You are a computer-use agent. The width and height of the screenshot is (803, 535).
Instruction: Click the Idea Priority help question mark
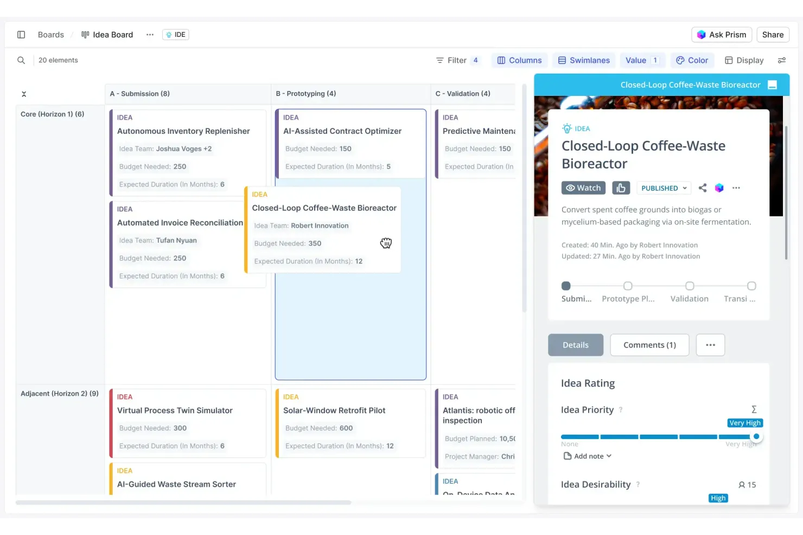coord(621,410)
